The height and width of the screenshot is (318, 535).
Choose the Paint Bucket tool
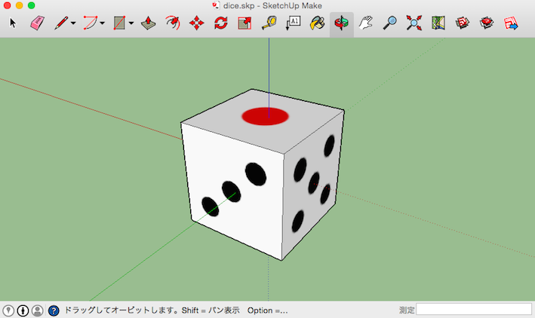coord(318,23)
